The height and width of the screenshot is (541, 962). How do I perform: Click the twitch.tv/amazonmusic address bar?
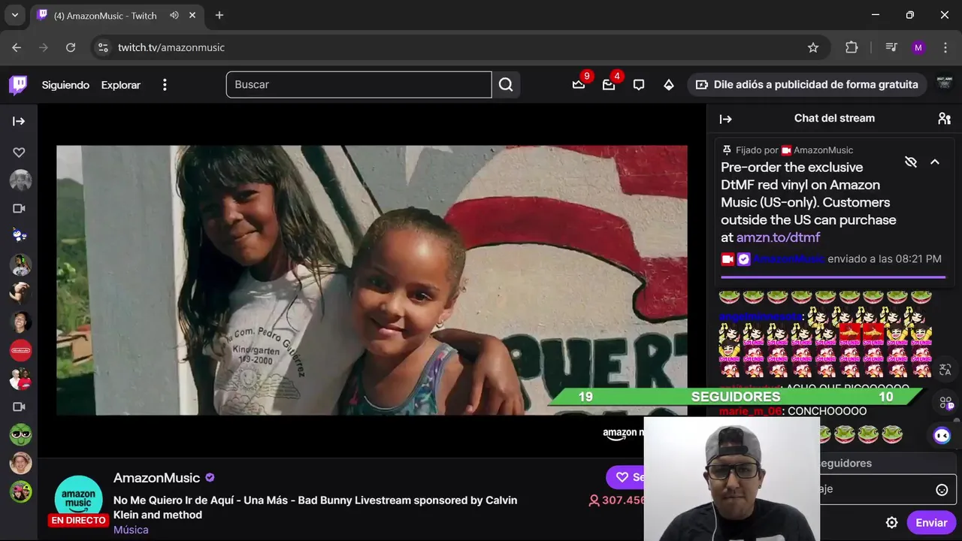[458, 47]
